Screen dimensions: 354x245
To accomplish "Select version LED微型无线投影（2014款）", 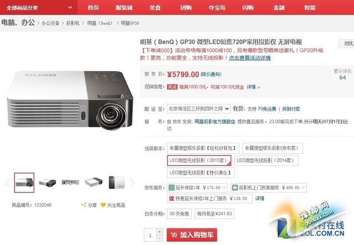I will 266,160.
